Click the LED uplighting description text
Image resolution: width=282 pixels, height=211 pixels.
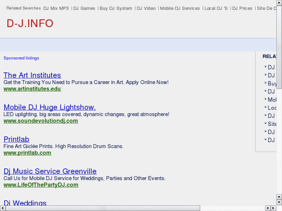[x=87, y=114]
